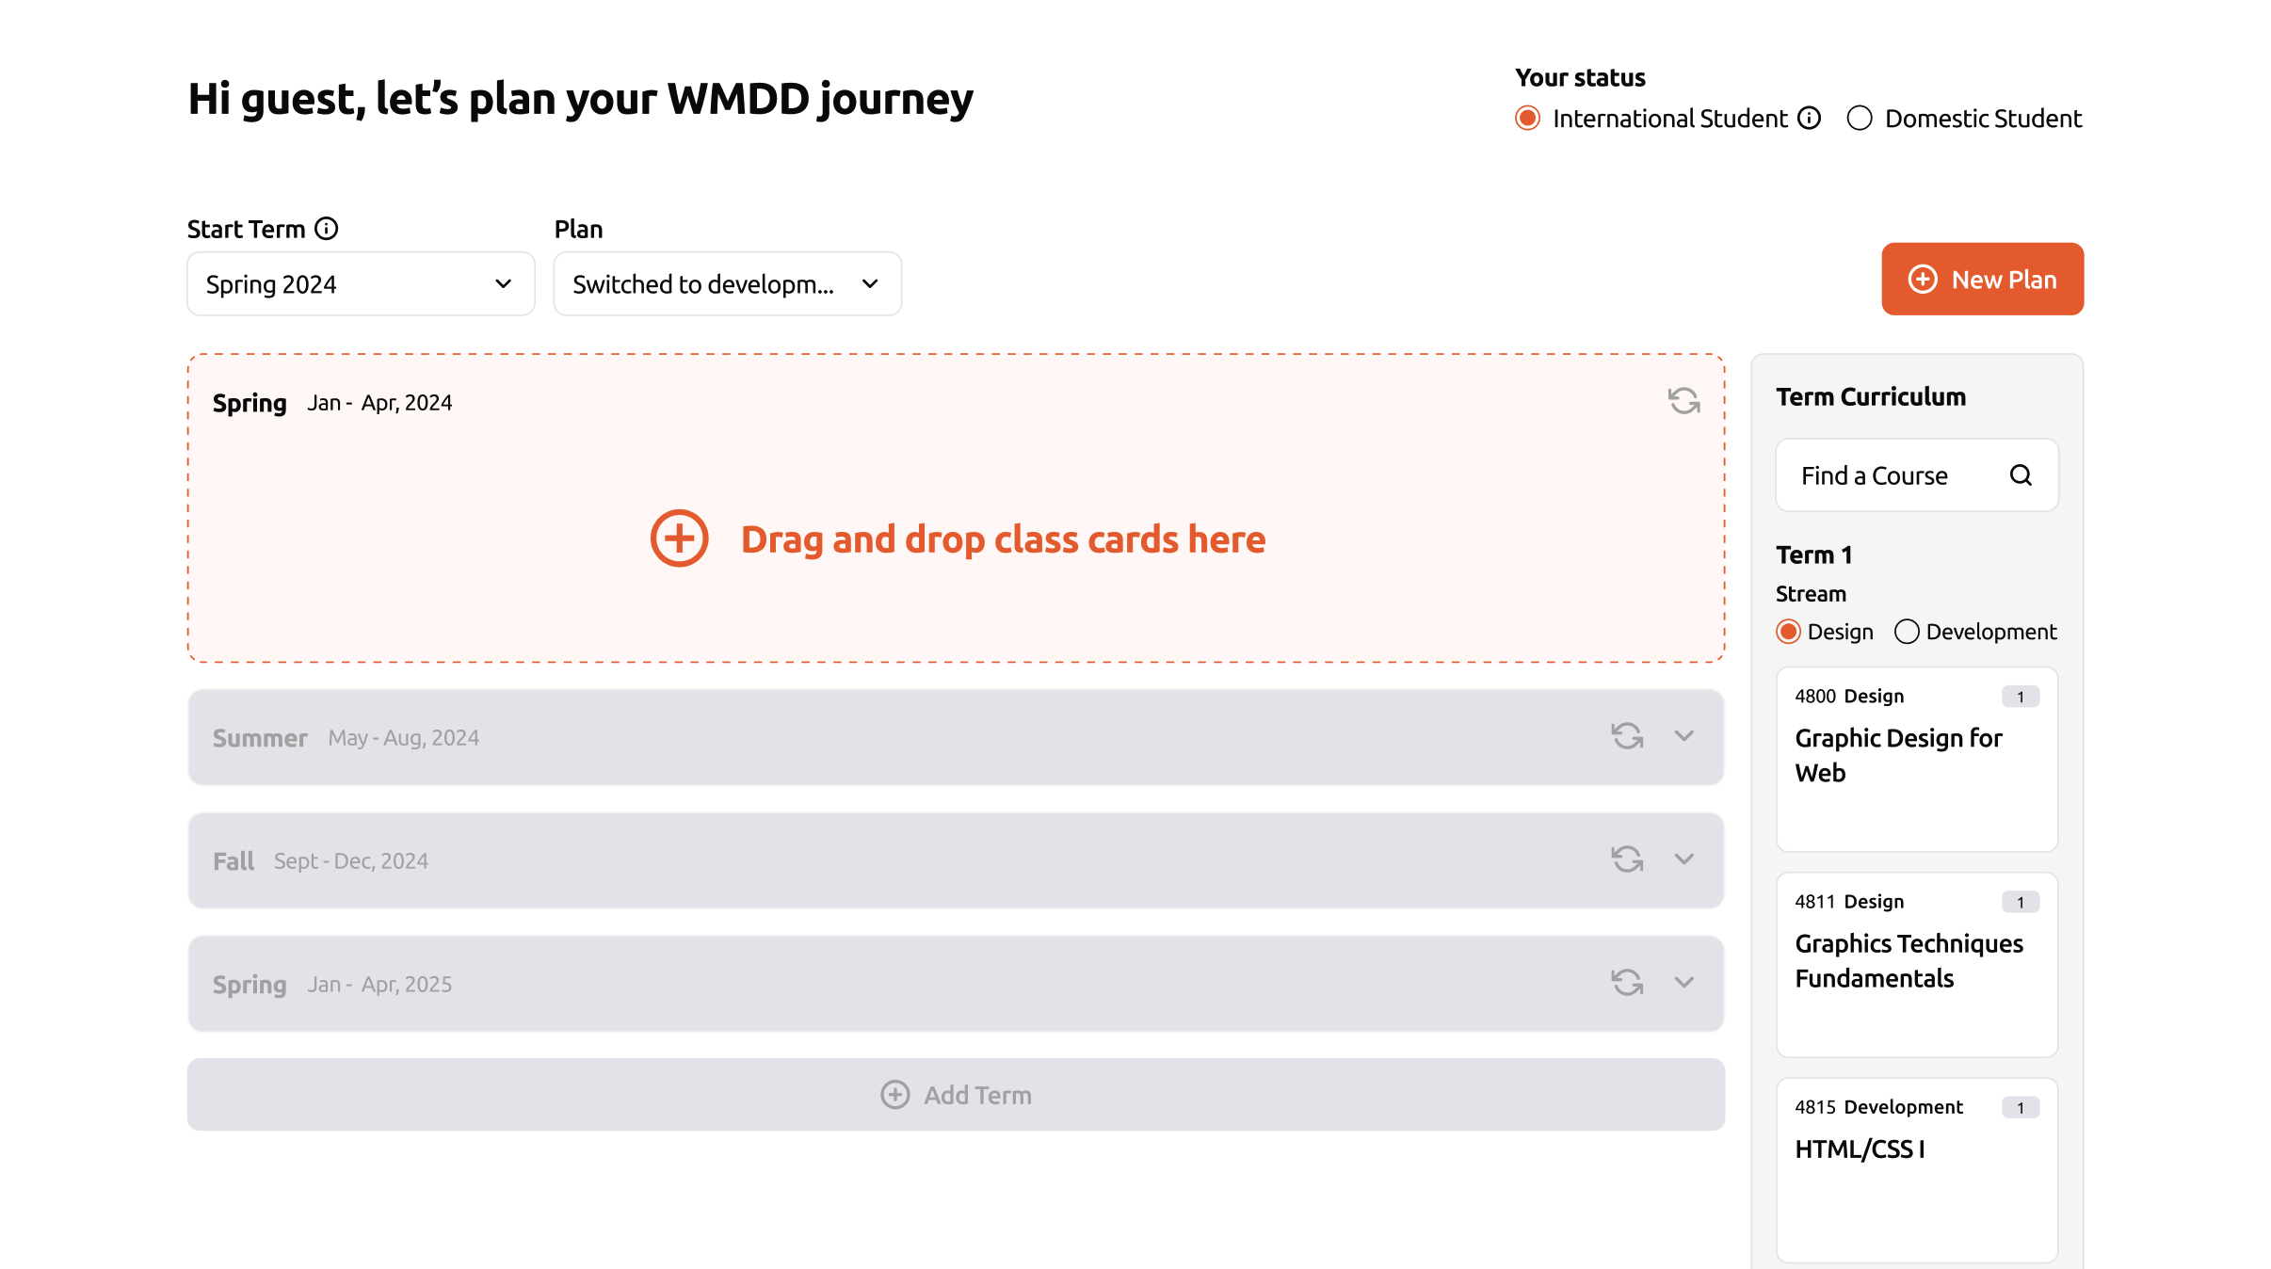
Task: Select the Graphic Design for Web card
Action: (1916, 759)
